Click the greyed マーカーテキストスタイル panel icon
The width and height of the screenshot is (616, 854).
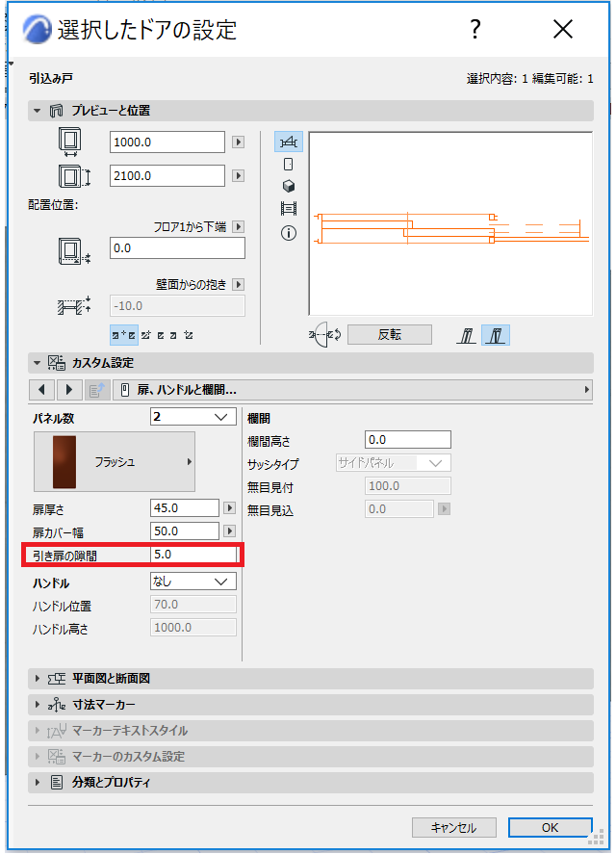57,731
